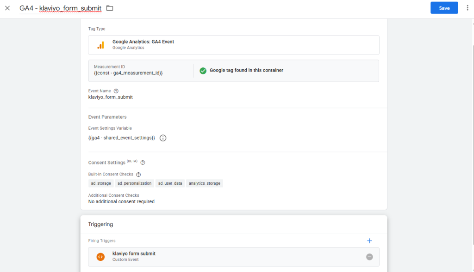Screen dimensions: 474x272
Task: Click the Save button
Action: click(x=444, y=8)
